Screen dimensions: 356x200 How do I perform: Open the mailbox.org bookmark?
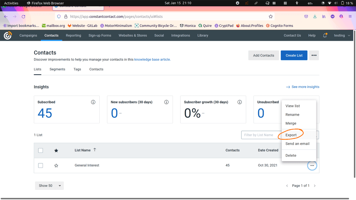53,26
